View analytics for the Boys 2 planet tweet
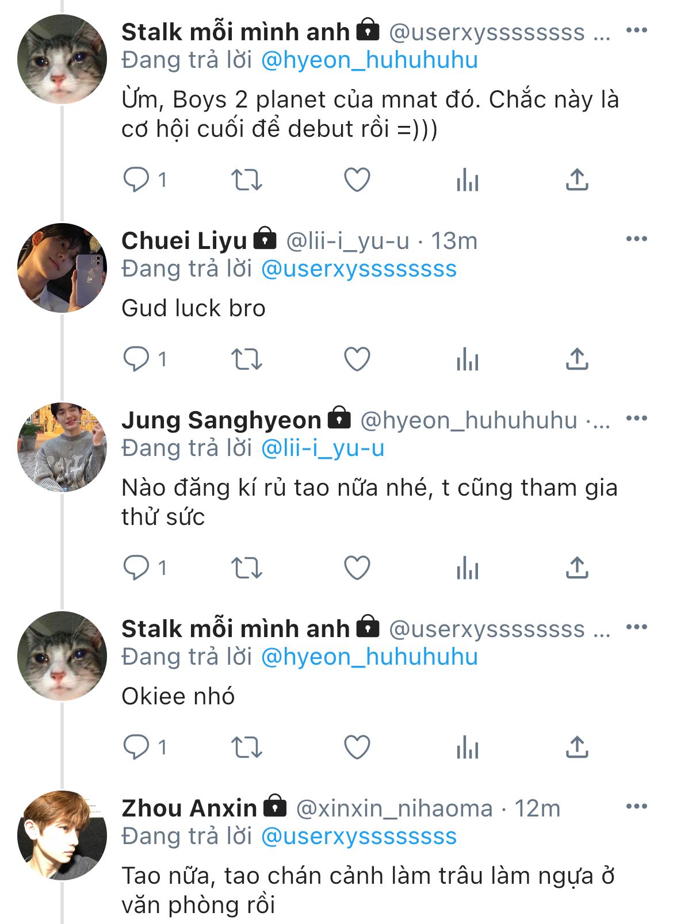 coord(467,180)
